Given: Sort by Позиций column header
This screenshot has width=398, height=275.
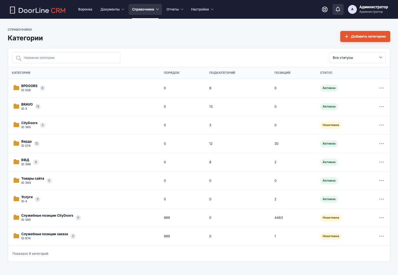Looking at the screenshot, I should [282, 73].
